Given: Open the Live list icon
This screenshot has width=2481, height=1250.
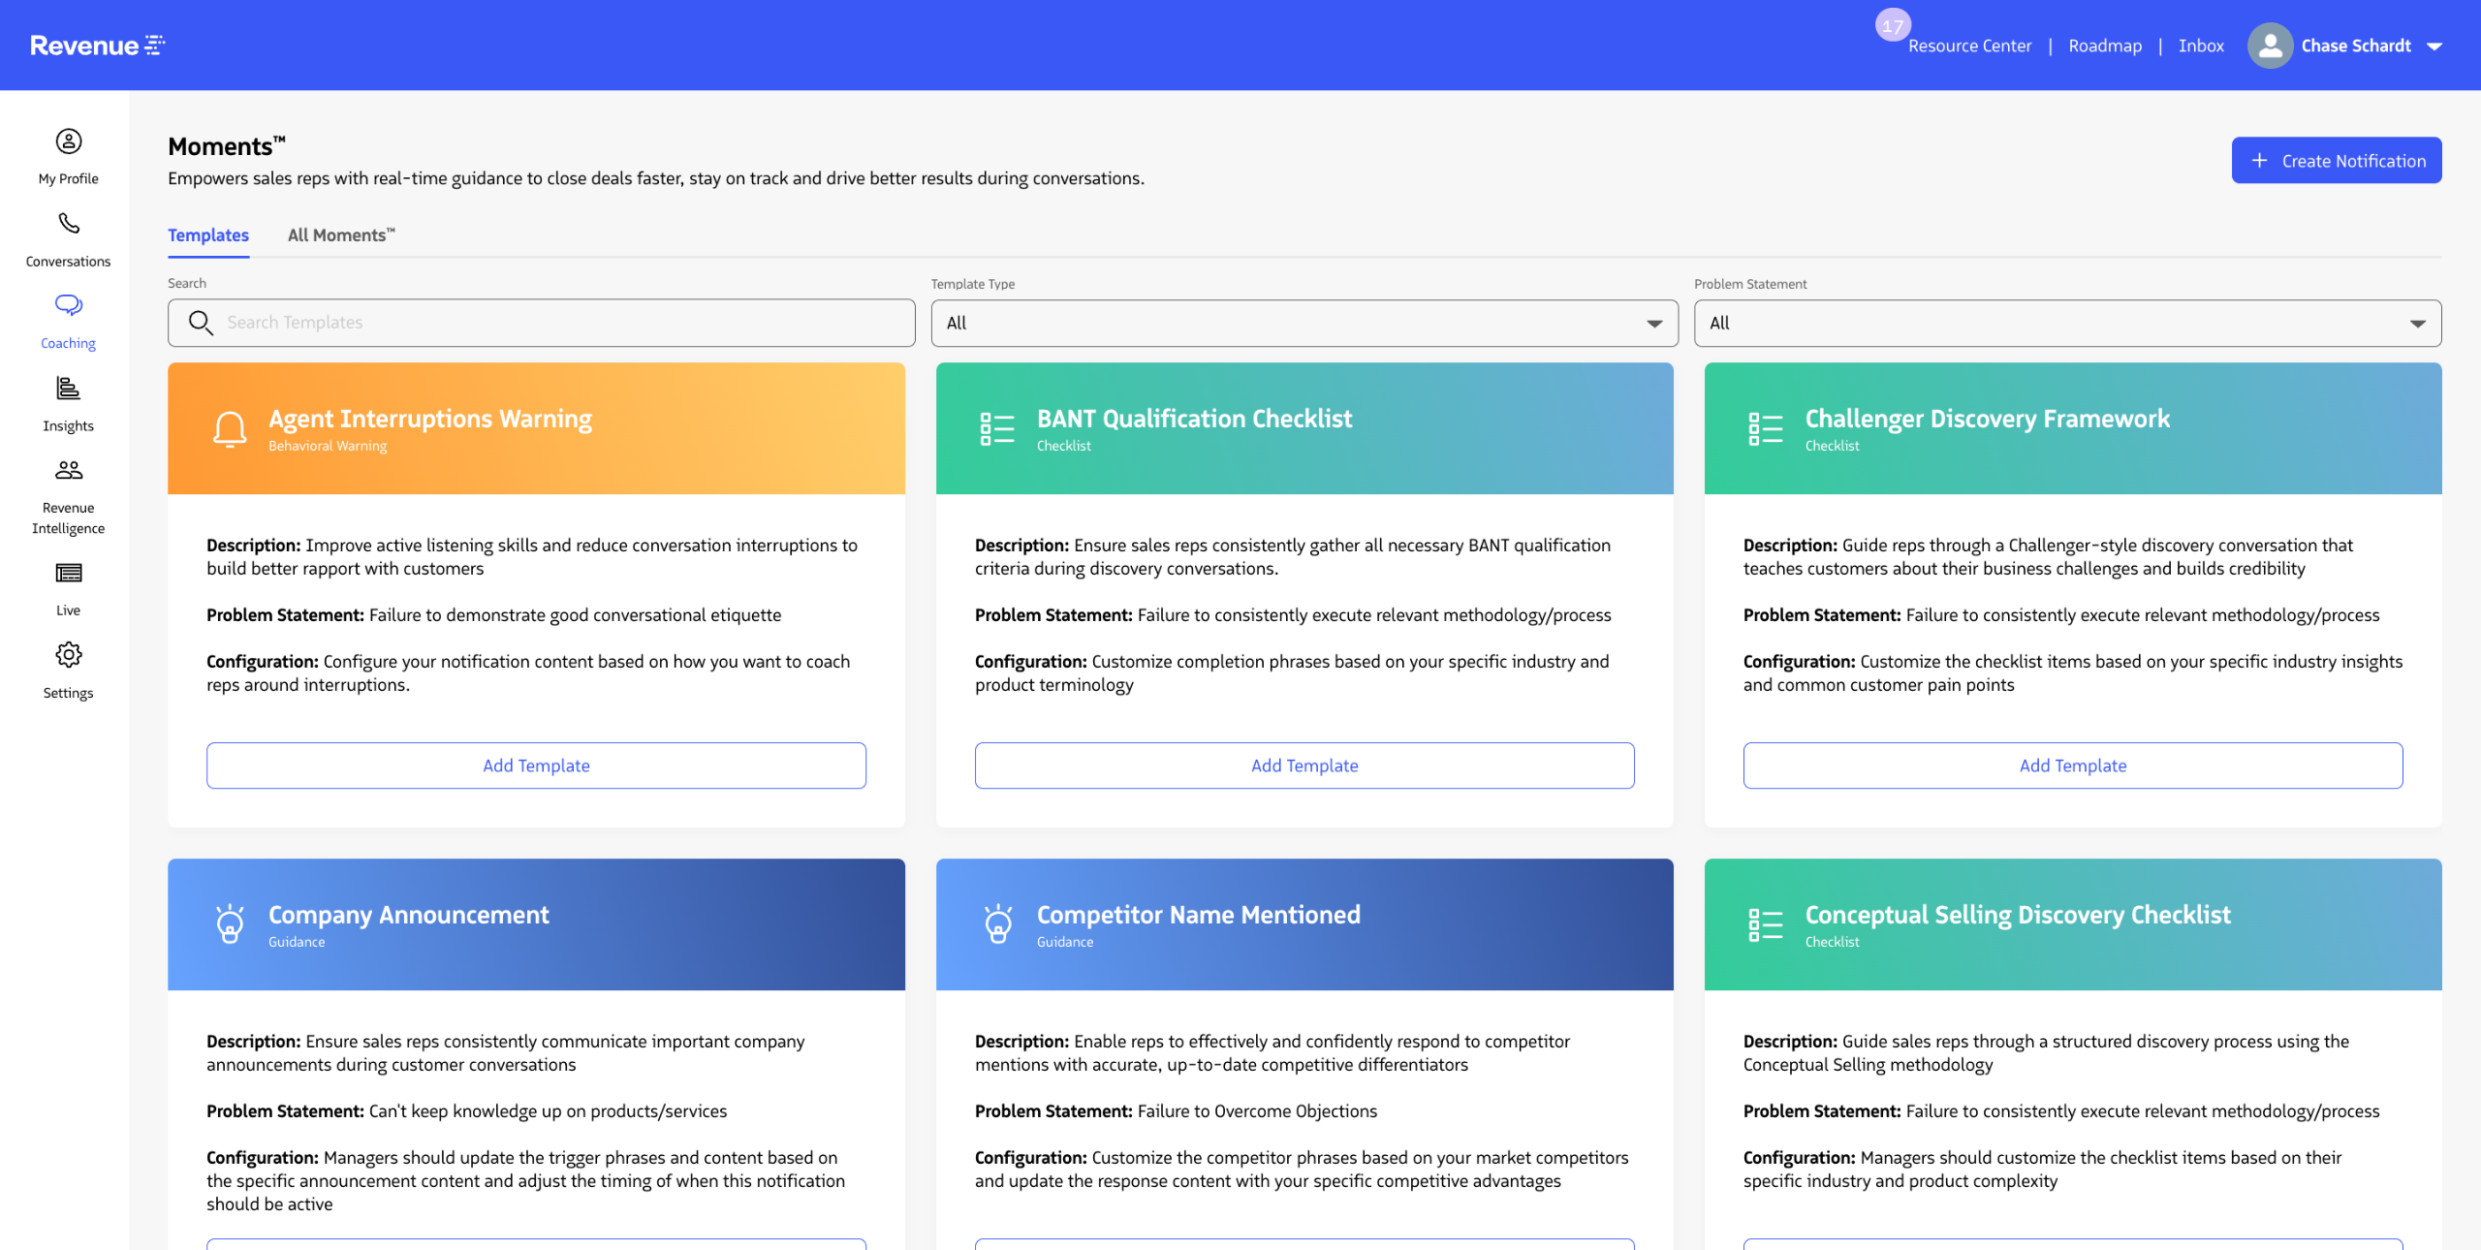Looking at the screenshot, I should 68,573.
